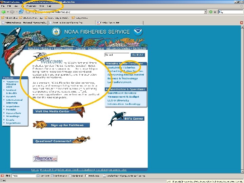Image resolution: width=244 pixels, height=183 pixels.
Task: Toggle the Match case checkbox
Action: point(86,176)
